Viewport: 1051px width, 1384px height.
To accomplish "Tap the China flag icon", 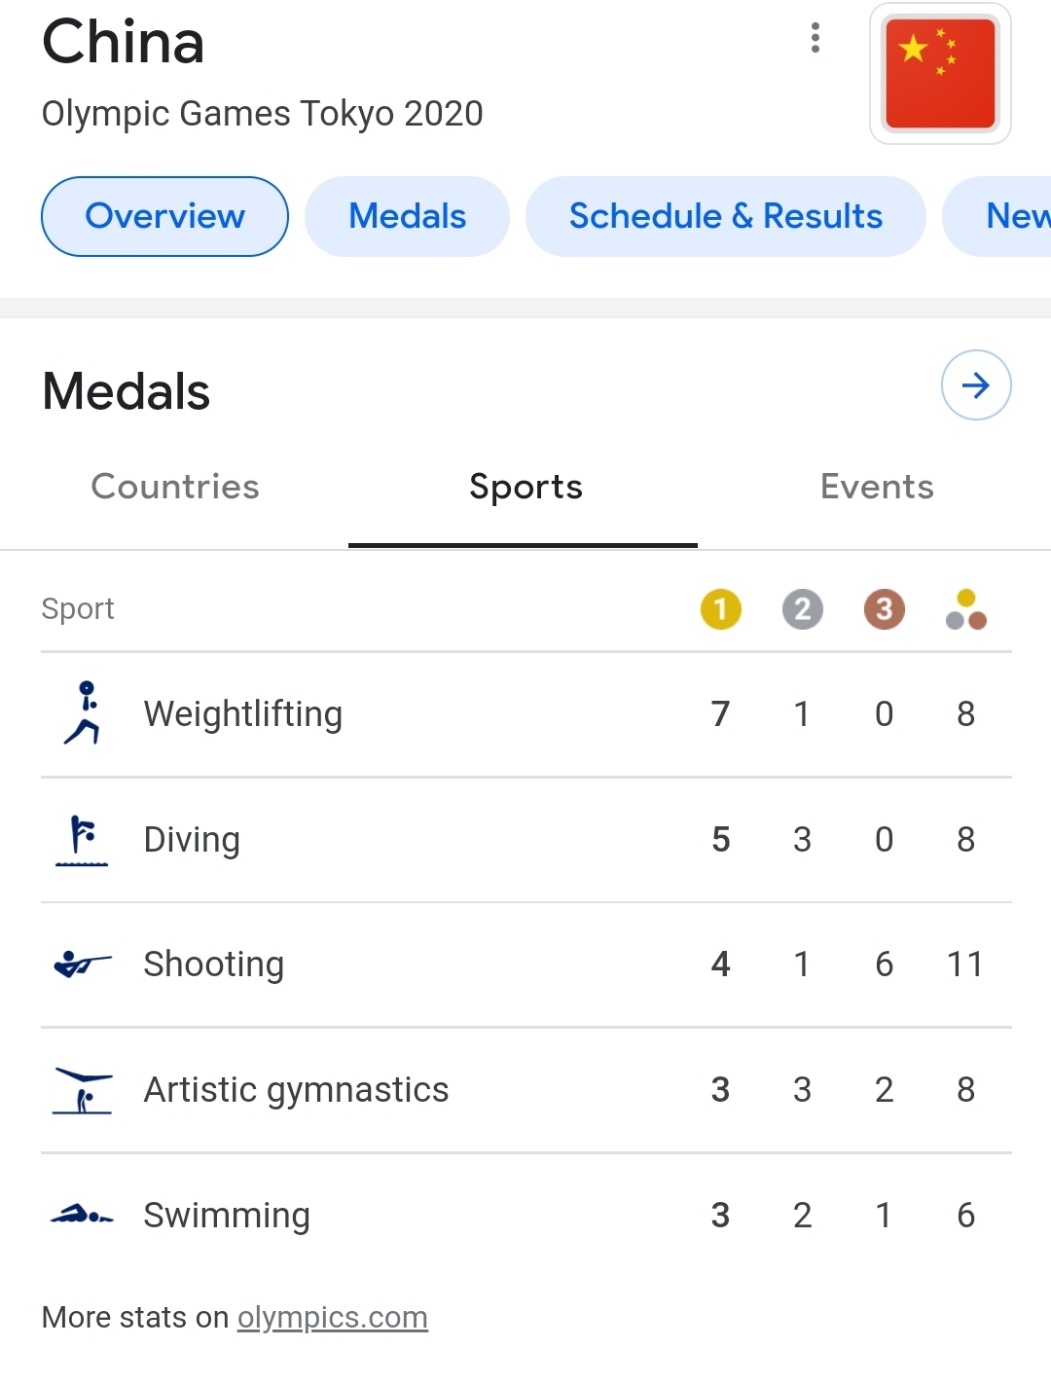I will click(940, 74).
